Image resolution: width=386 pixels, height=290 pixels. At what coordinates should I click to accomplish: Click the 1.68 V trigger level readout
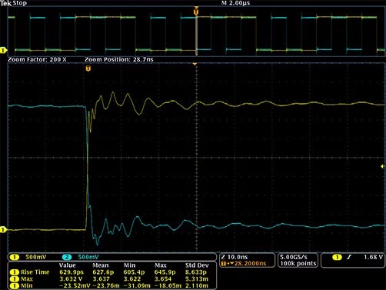click(373, 257)
